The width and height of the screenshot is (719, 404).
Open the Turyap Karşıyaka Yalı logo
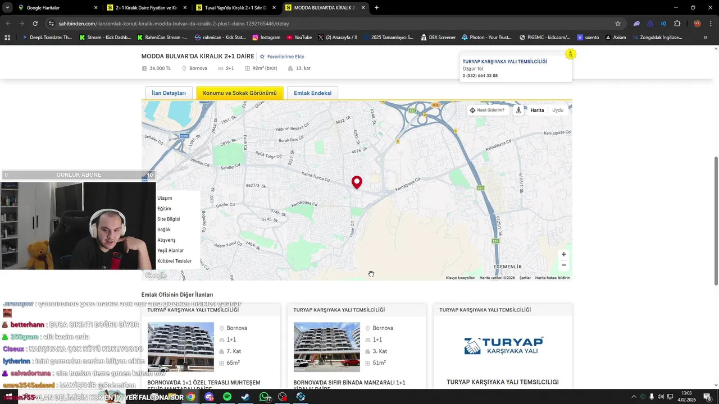(503, 346)
